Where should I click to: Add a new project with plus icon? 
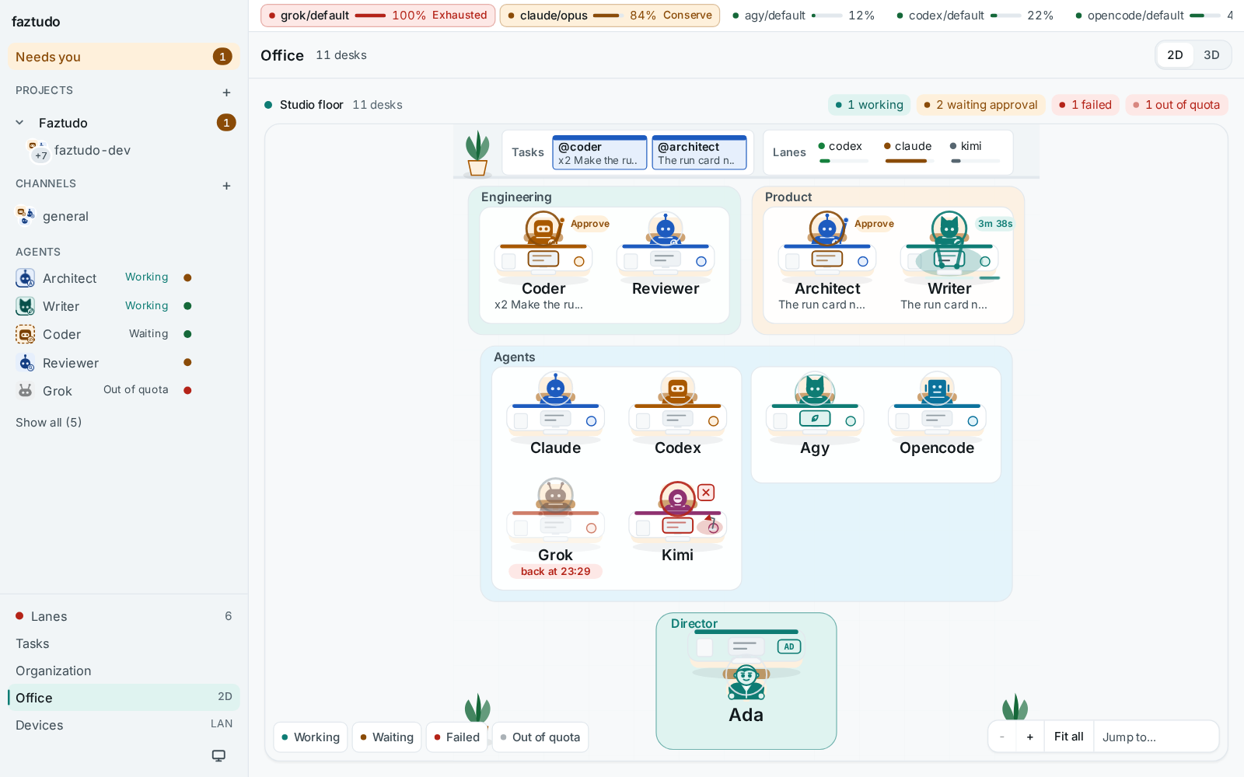tap(226, 92)
